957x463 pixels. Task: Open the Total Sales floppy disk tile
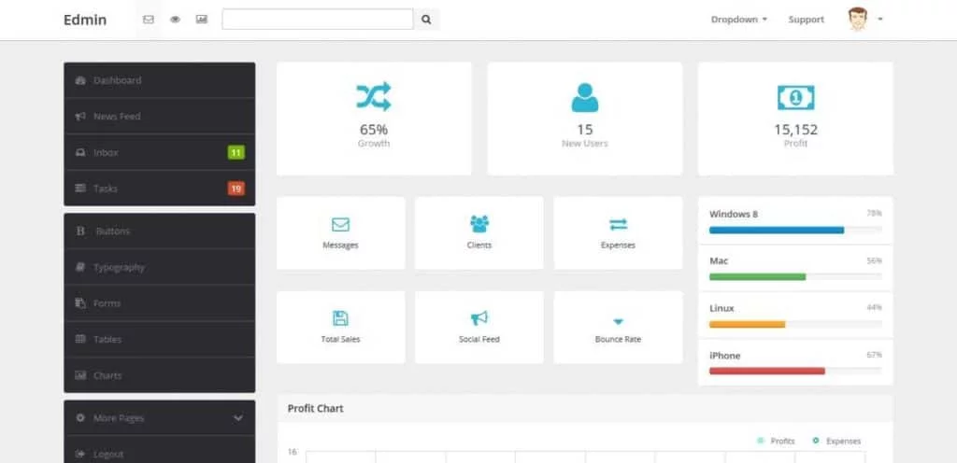[x=340, y=327]
